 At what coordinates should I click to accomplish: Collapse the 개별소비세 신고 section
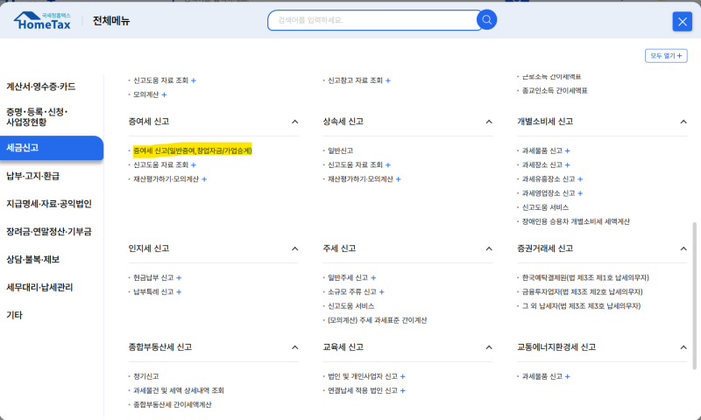click(x=683, y=122)
